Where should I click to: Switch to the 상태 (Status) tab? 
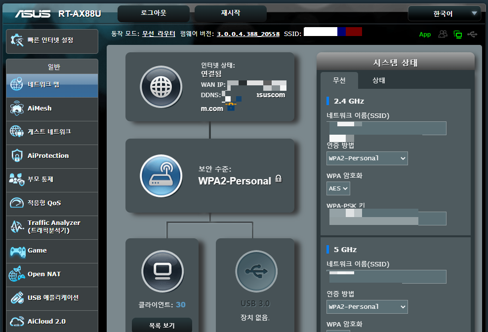click(x=379, y=80)
